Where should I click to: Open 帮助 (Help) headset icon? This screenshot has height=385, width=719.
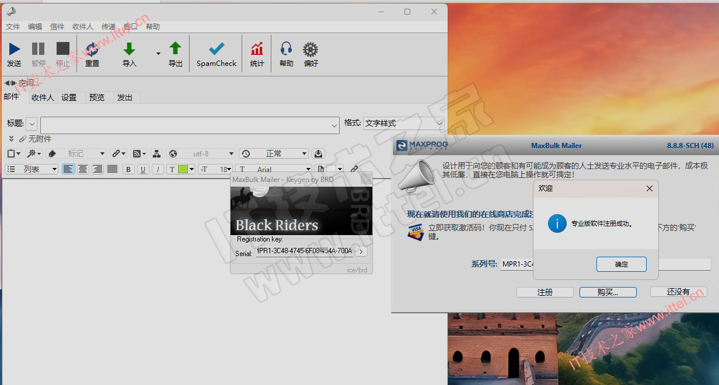coord(286,49)
